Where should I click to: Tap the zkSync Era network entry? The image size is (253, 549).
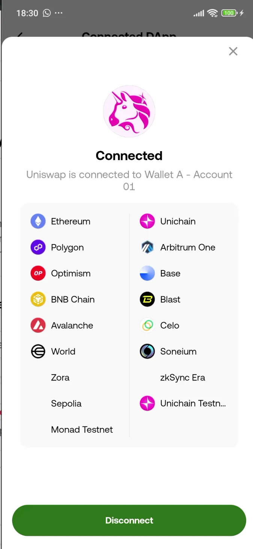(182, 377)
